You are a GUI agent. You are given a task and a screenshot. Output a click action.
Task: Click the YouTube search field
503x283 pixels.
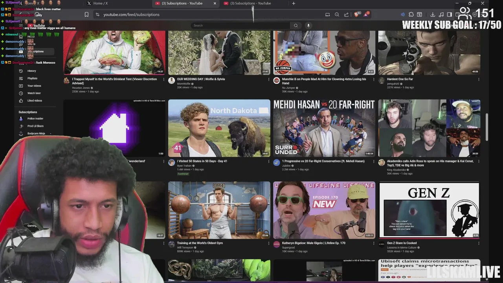pos(240,26)
